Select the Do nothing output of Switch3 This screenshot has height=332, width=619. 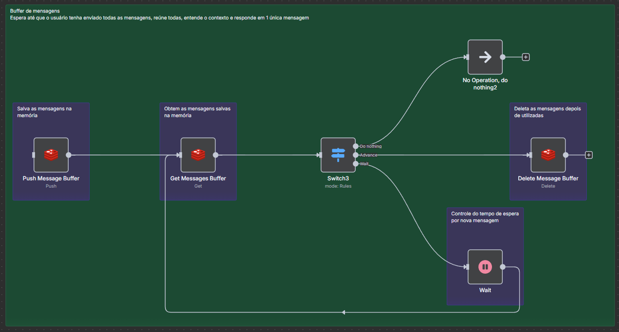click(356, 146)
